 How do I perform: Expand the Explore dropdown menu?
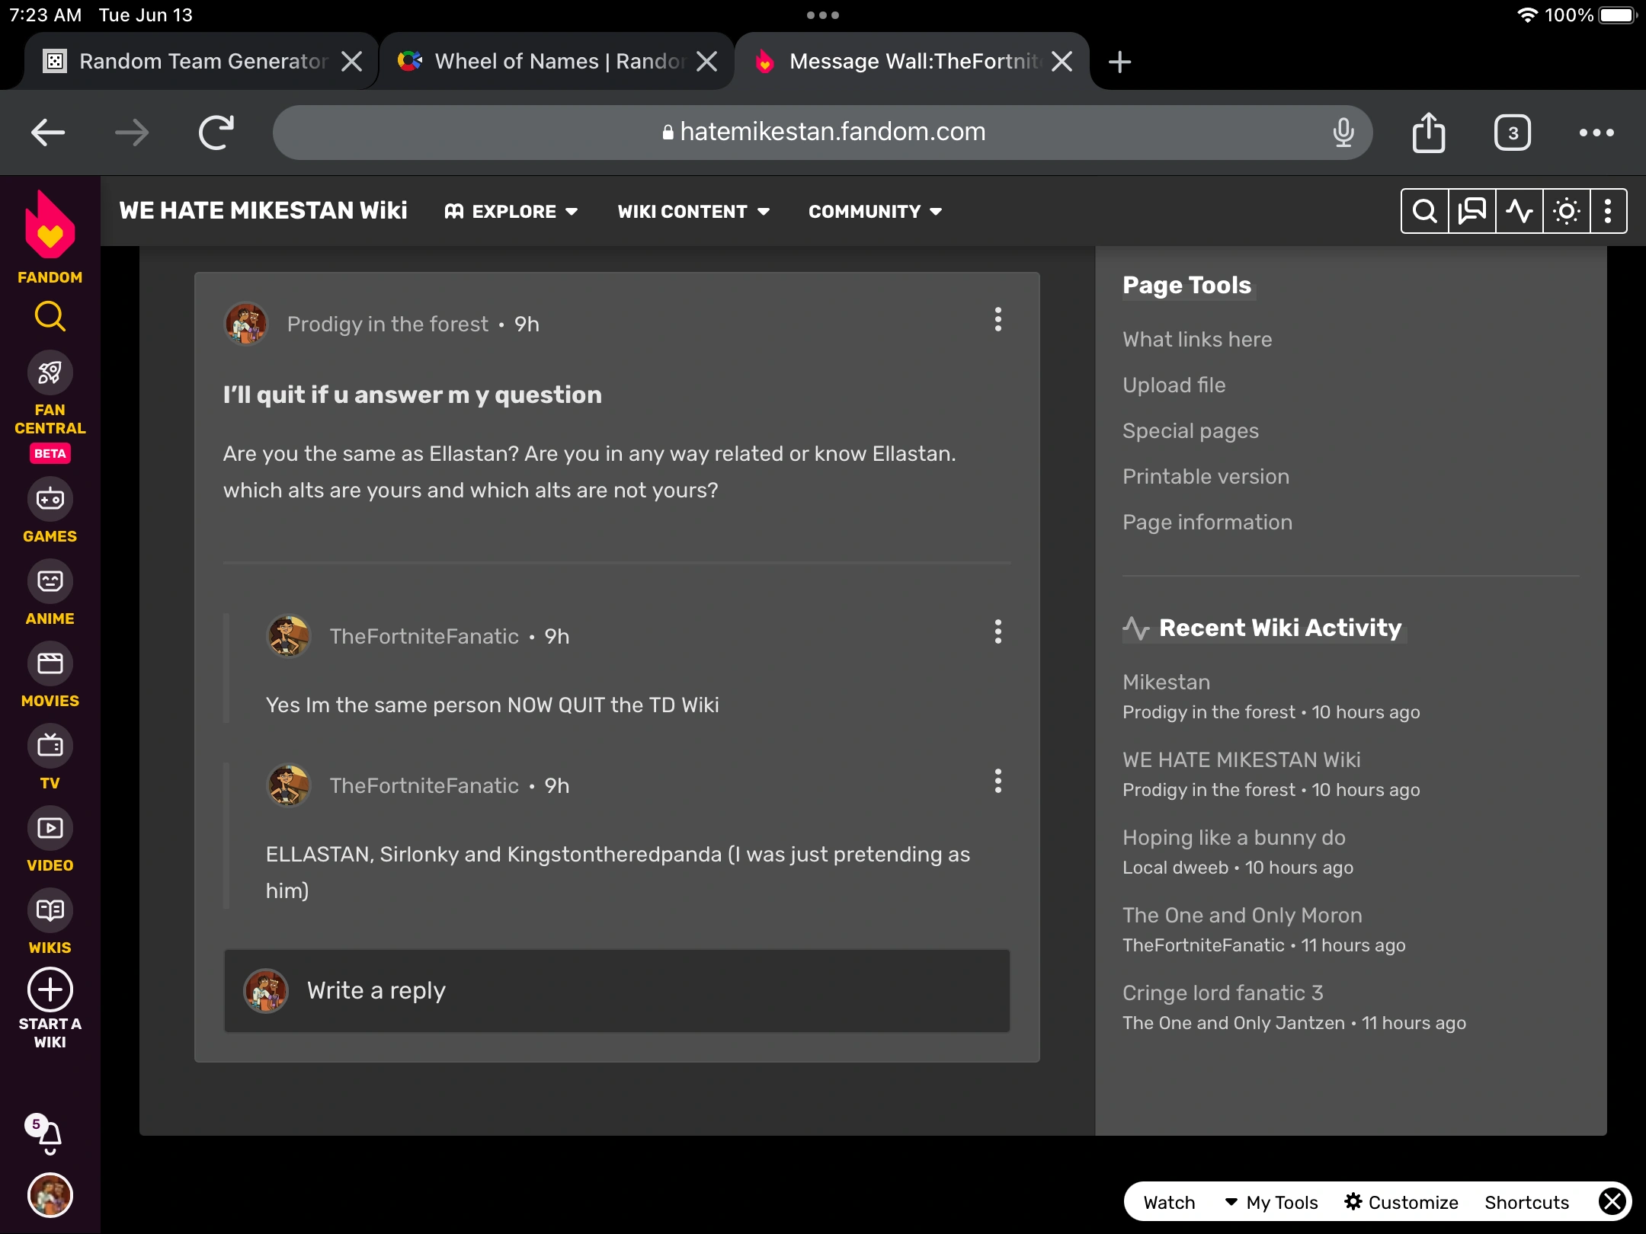click(x=511, y=212)
